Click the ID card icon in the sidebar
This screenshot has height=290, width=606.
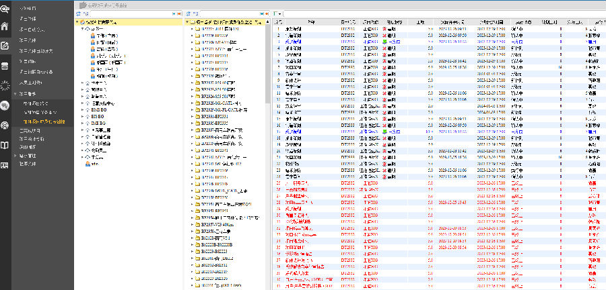[5, 165]
